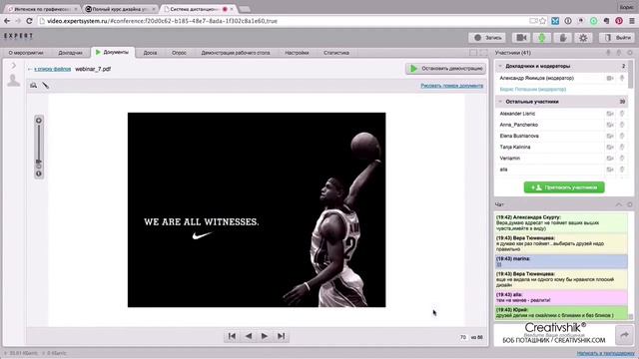Toggle the camera icon in top toolbar

521,38
